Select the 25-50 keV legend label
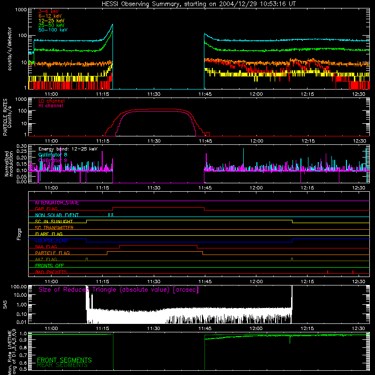 click(x=52, y=25)
